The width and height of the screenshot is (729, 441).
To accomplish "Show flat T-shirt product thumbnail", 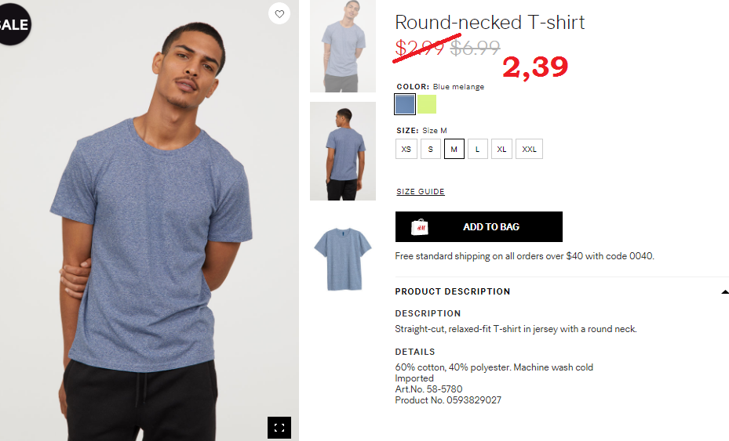I will coord(343,258).
